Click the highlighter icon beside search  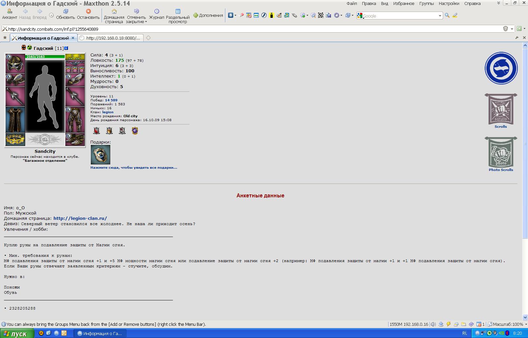455,15
